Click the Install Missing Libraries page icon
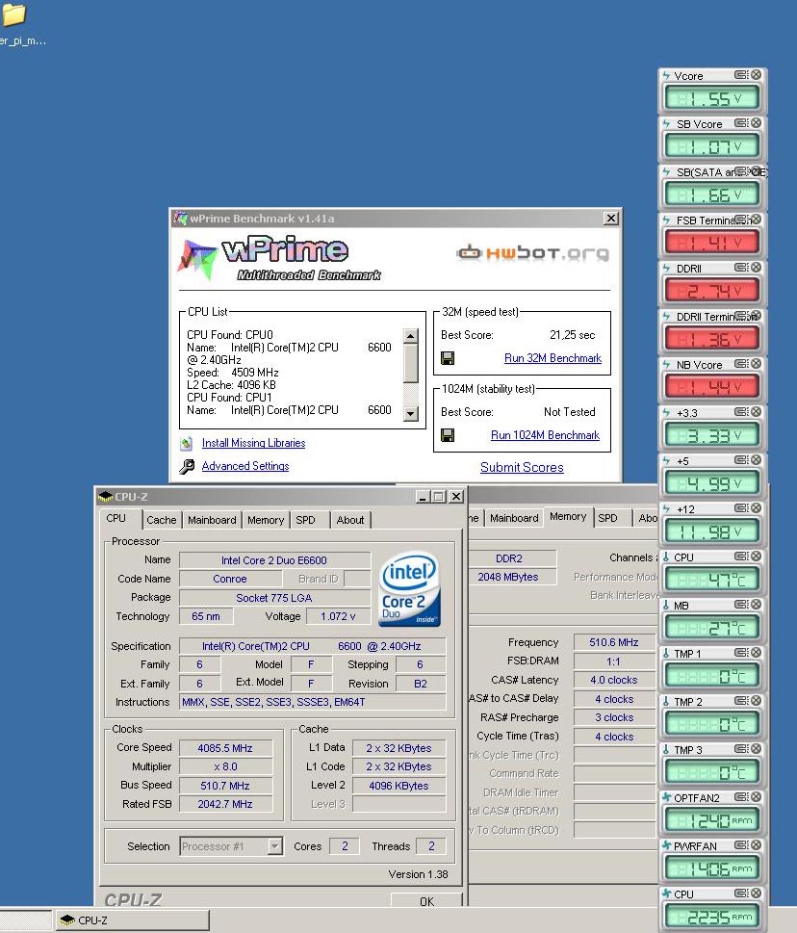The height and width of the screenshot is (933, 797). point(187,443)
